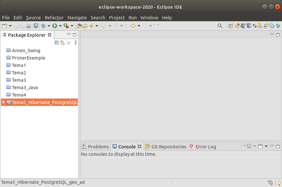
Task: Select the PrimerExemple project
Action: click(x=28, y=58)
